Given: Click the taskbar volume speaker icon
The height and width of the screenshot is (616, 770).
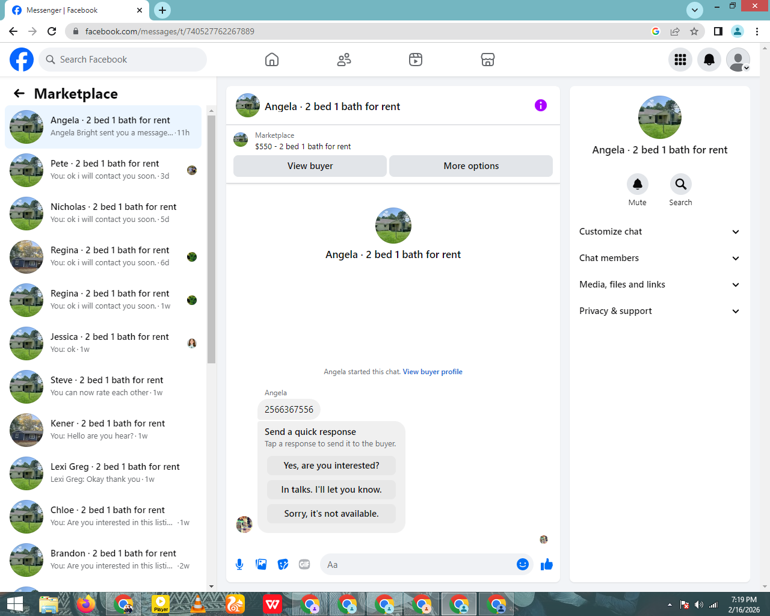Looking at the screenshot, I should (x=698, y=605).
